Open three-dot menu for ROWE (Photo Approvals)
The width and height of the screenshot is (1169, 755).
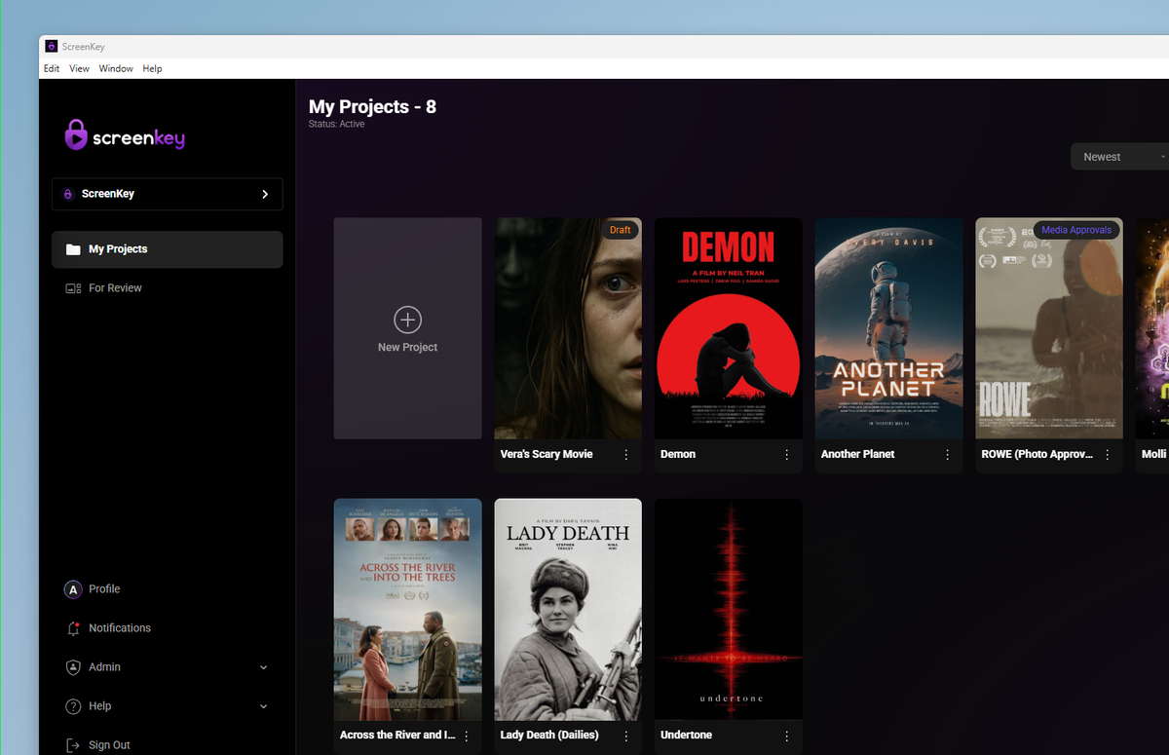pyautogui.click(x=1108, y=455)
